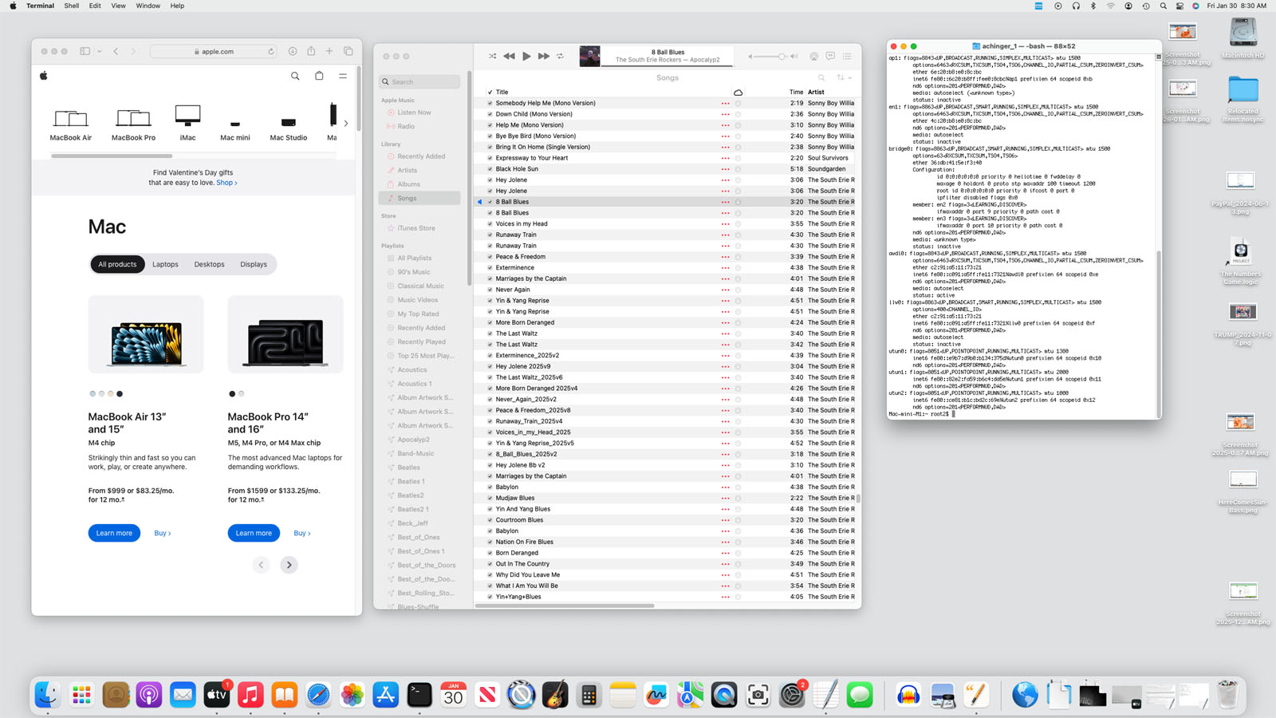The height and width of the screenshot is (718, 1276).
Task: Toggle checkbox for Mudjaw Blues song
Action: [490, 498]
